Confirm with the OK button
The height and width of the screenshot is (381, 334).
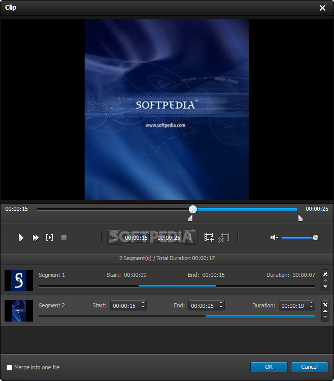click(269, 367)
